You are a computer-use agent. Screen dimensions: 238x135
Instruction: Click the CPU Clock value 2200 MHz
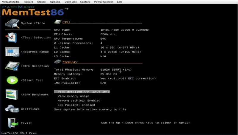[x=108, y=34]
